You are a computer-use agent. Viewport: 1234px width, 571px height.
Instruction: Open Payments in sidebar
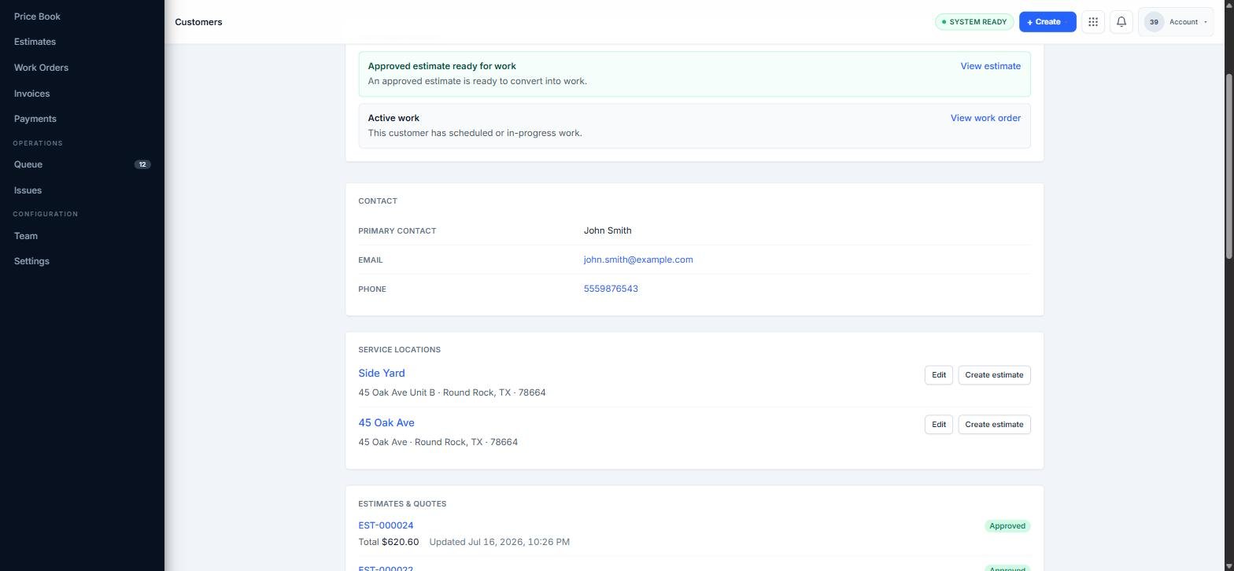[x=35, y=119]
